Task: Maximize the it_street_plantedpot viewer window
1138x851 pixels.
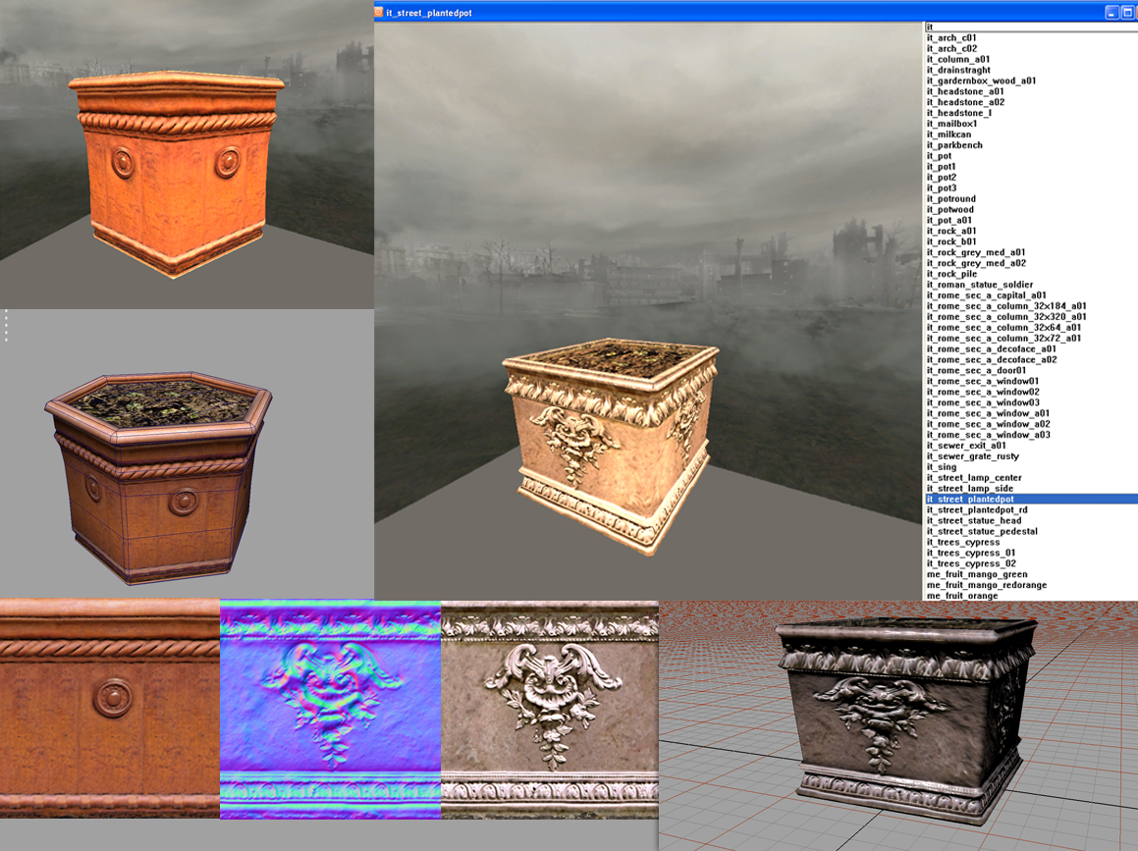Action: coord(1128,13)
